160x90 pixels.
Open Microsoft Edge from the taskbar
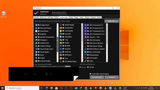tap(47, 88)
